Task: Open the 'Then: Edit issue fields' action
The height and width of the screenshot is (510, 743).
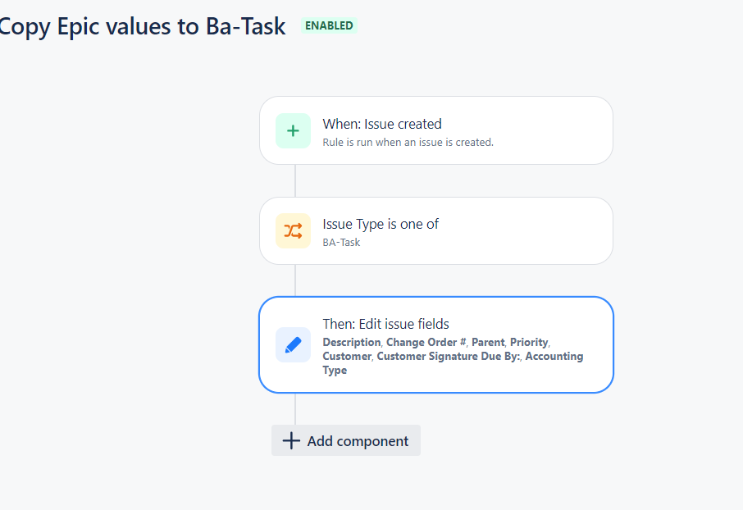Action: click(x=385, y=324)
